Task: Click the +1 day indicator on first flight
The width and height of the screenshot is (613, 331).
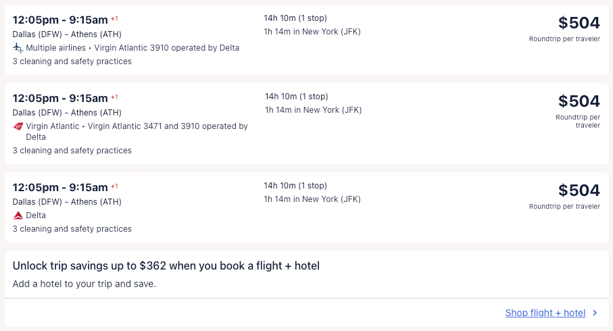Action: (115, 19)
